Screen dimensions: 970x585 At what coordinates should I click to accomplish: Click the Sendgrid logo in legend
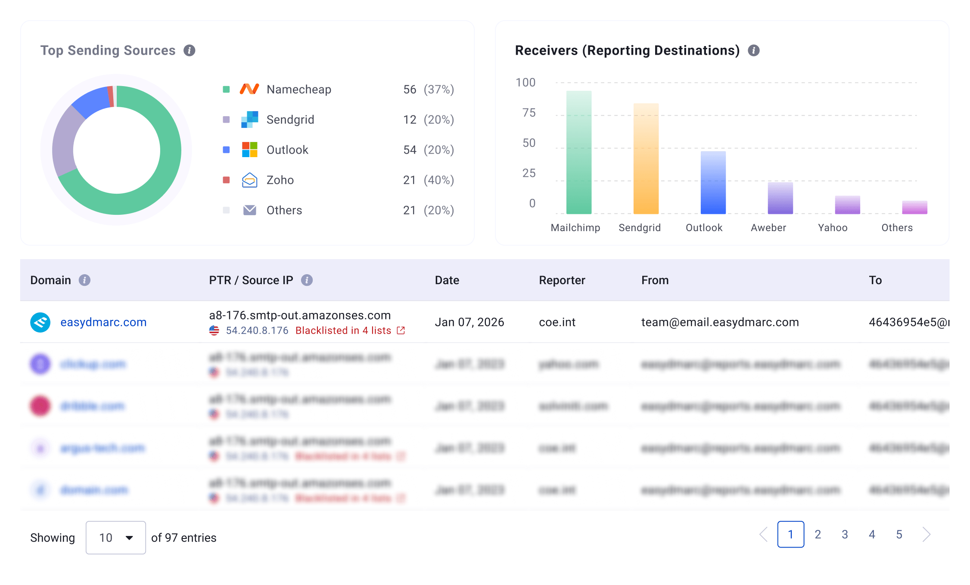point(249,120)
